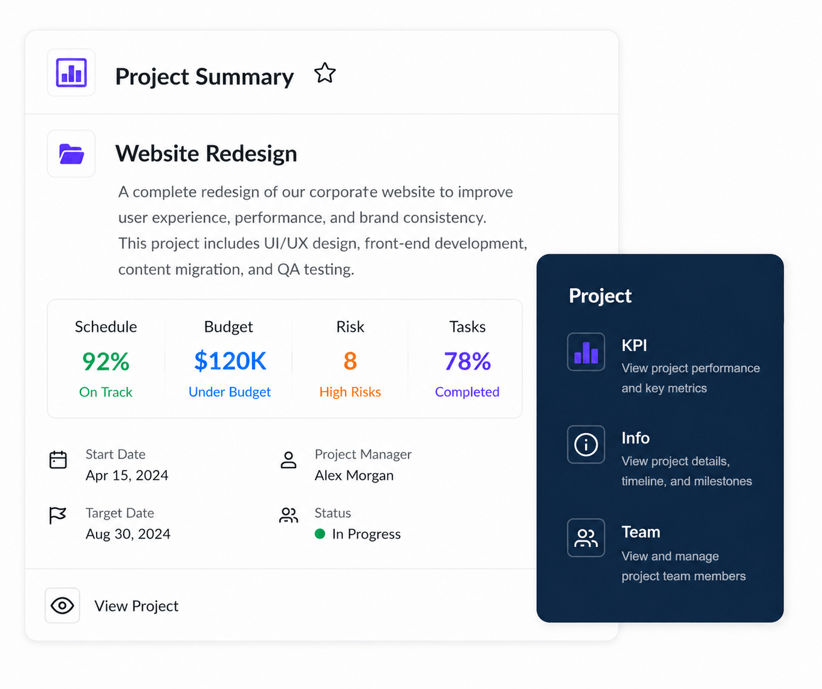This screenshot has width=822, height=689.
Task: Click the View and manage team members description
Action: pos(683,566)
